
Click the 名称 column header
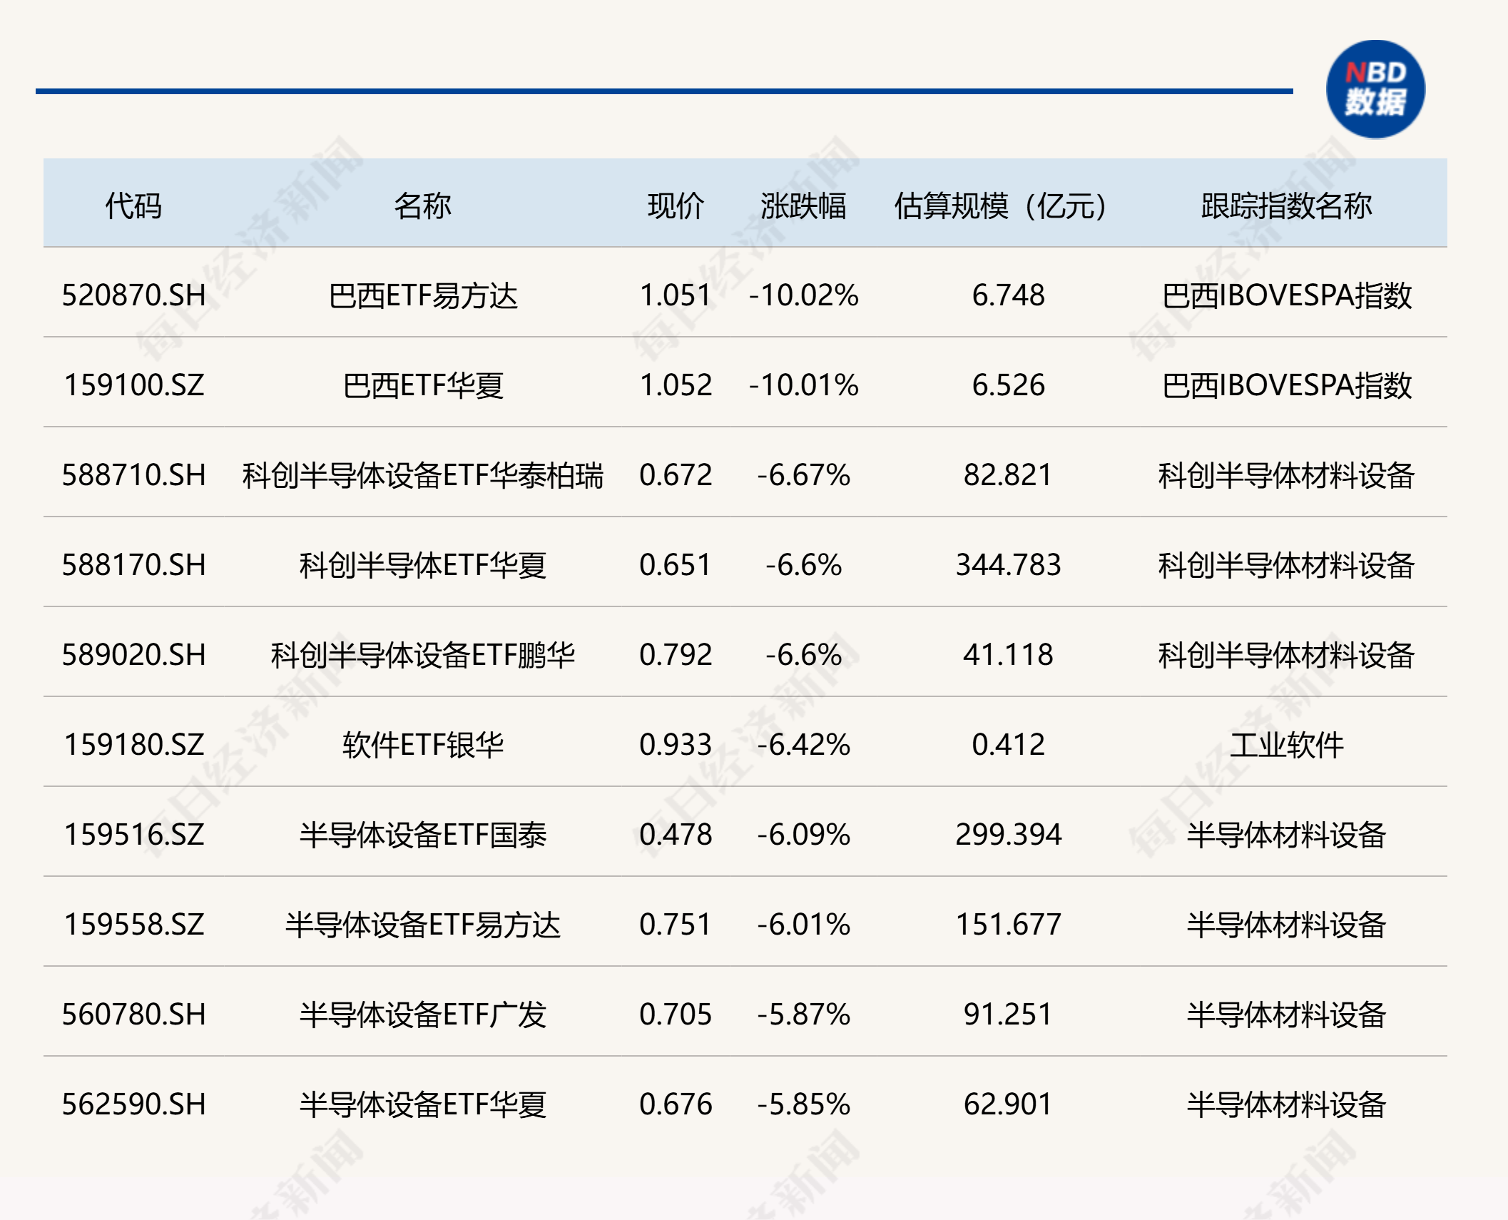[422, 206]
